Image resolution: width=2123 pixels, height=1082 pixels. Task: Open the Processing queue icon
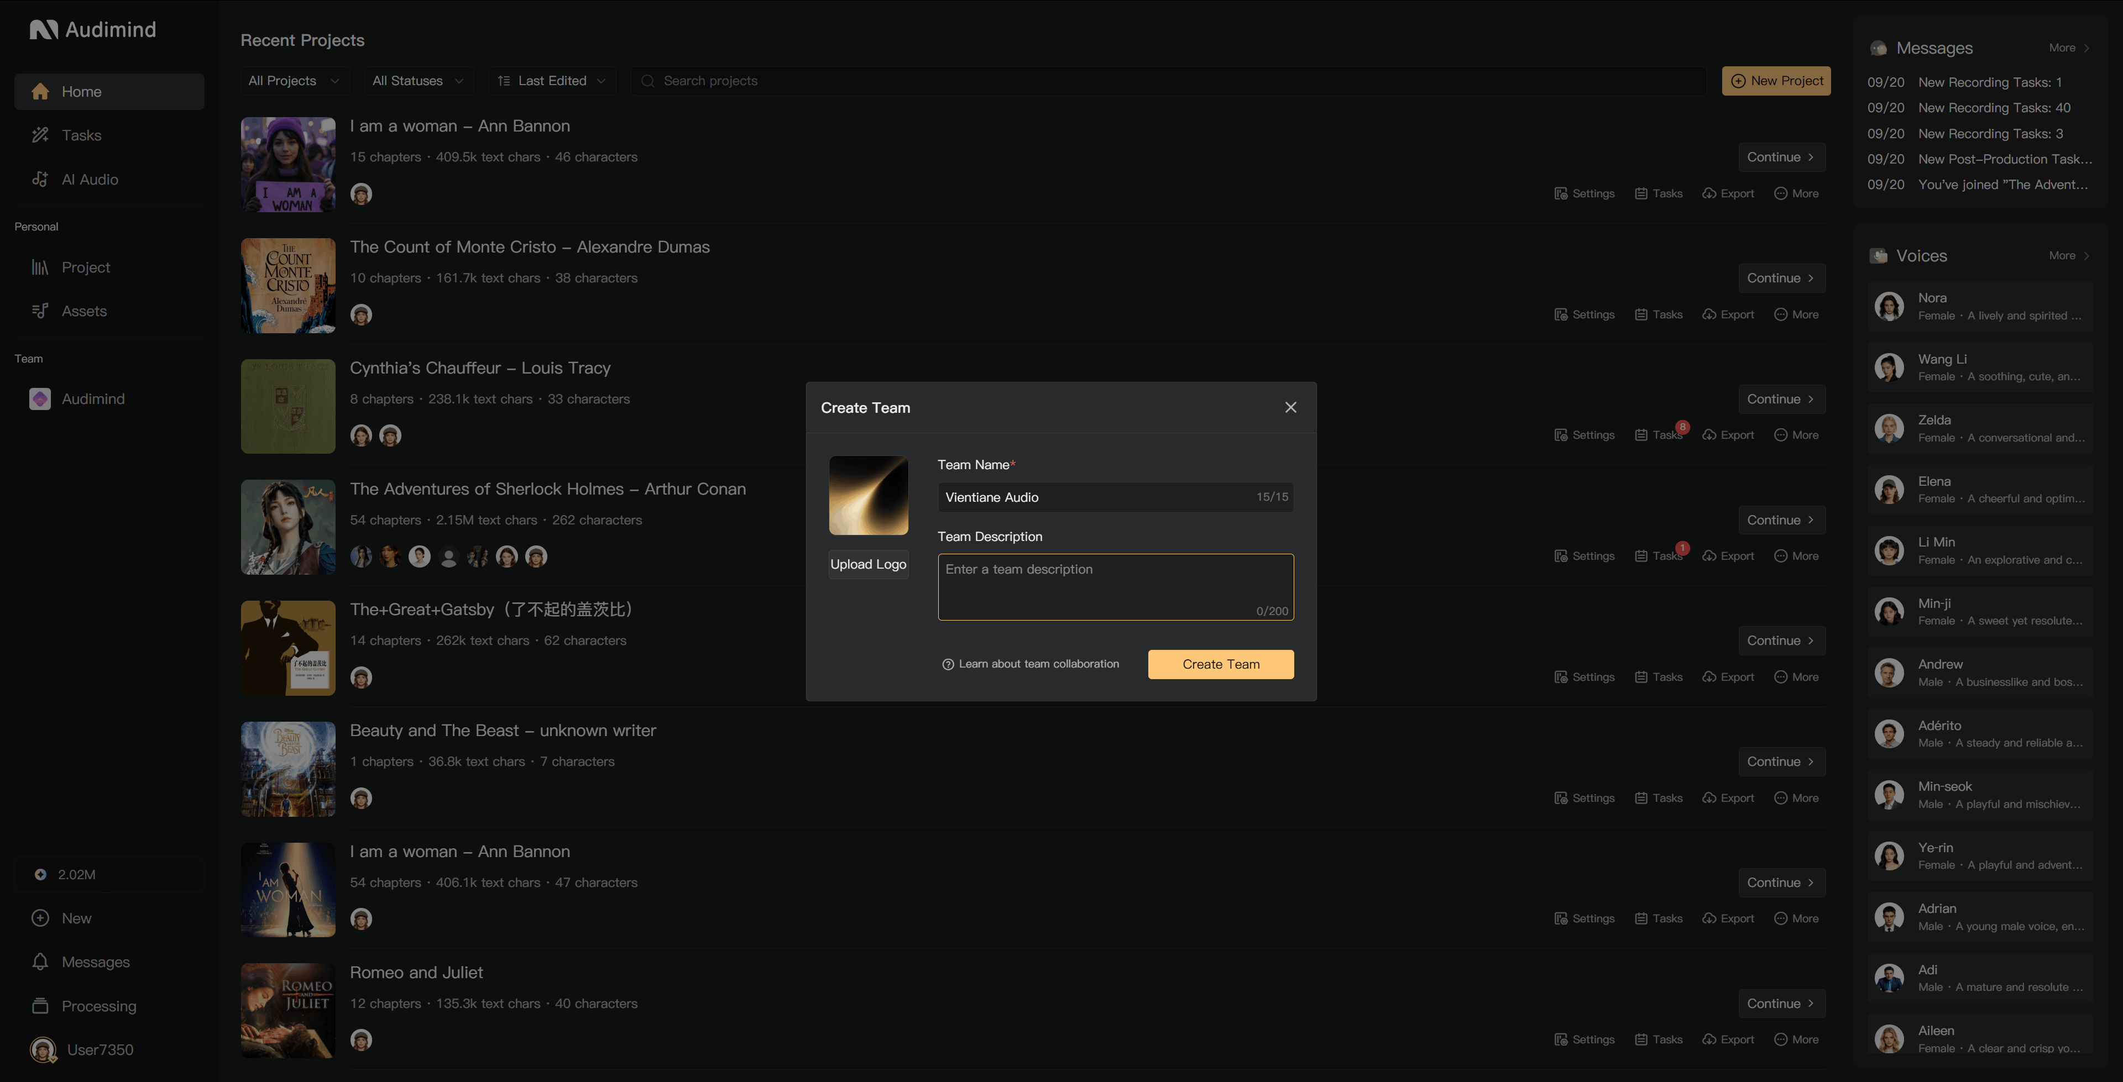click(x=40, y=1005)
